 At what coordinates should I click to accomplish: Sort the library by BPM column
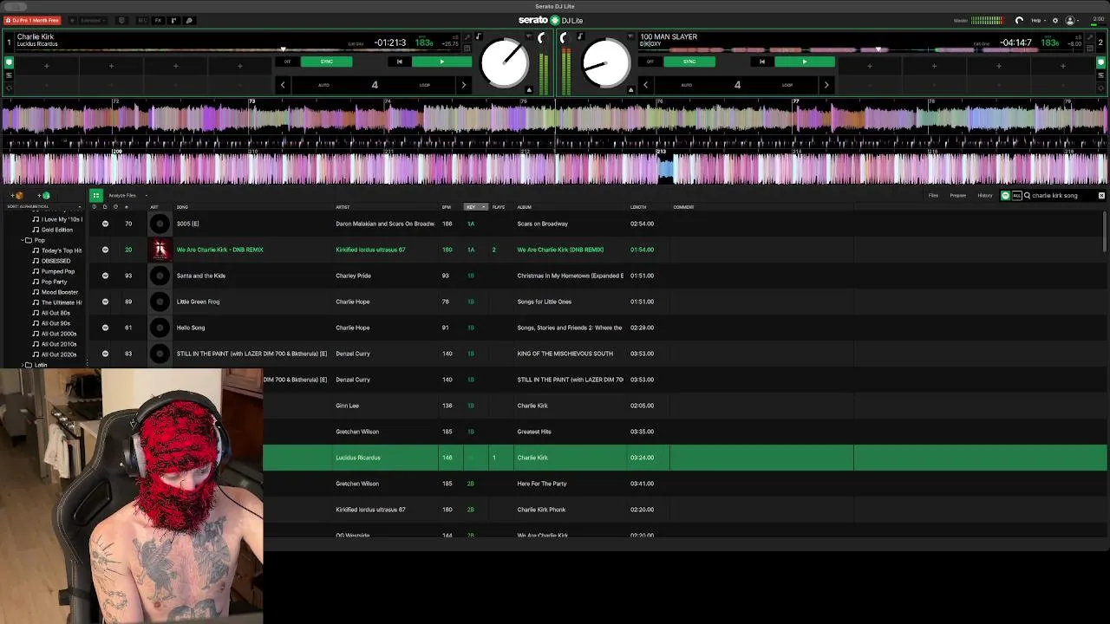point(447,207)
